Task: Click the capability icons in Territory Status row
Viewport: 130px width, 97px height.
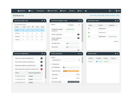Action: [99, 62]
